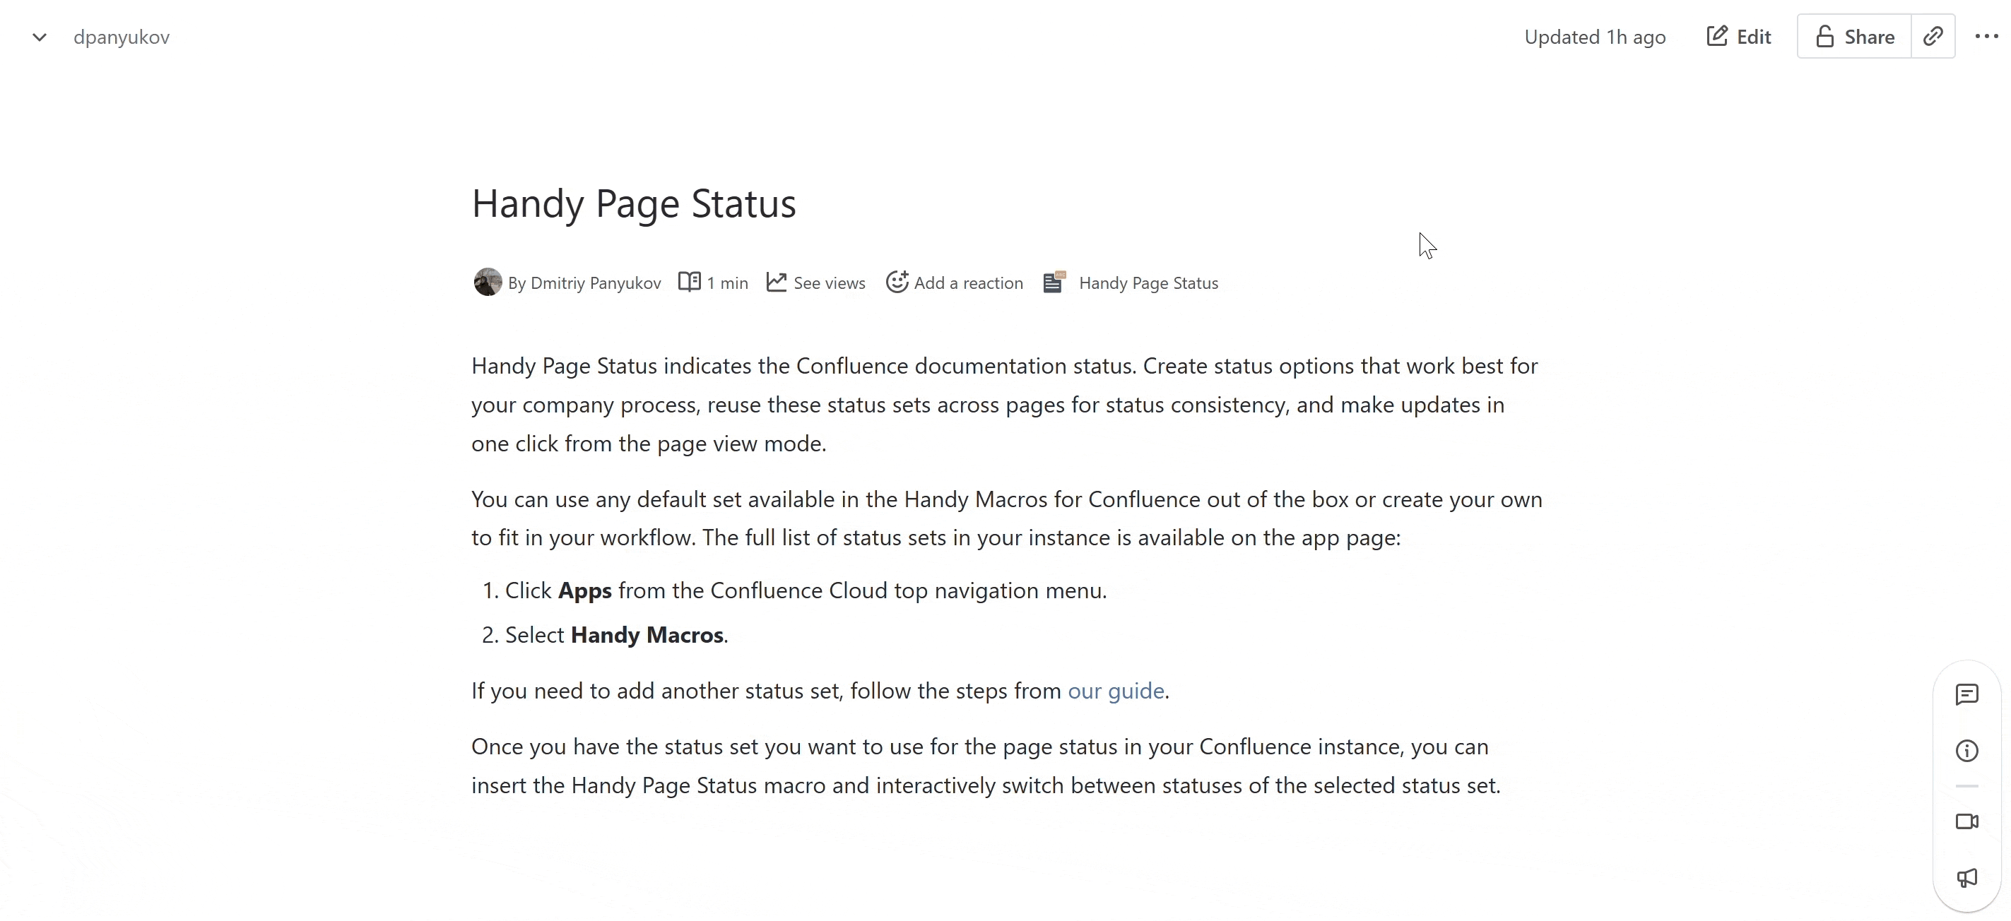Open the dpanyukov space breadcrumb

pos(121,37)
